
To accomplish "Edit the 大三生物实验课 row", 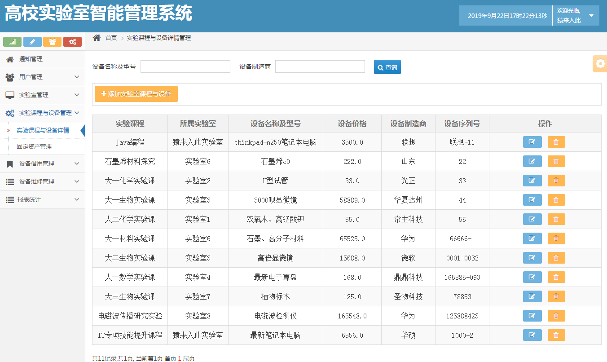I will 532,296.
